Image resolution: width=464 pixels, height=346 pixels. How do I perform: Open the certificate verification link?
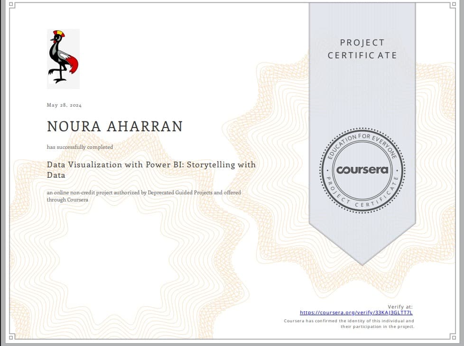(357, 312)
